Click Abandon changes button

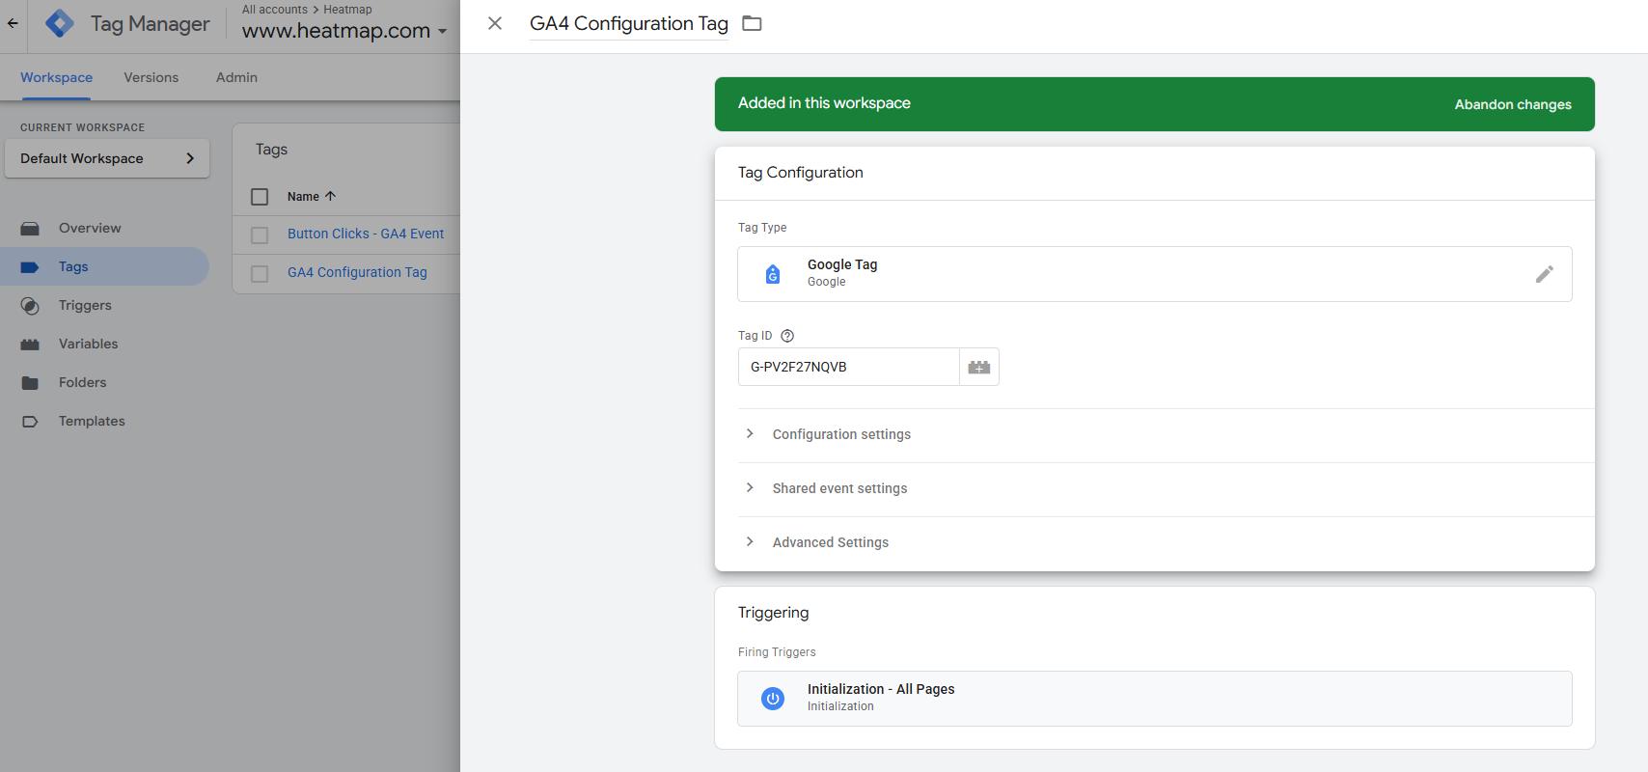click(x=1513, y=104)
